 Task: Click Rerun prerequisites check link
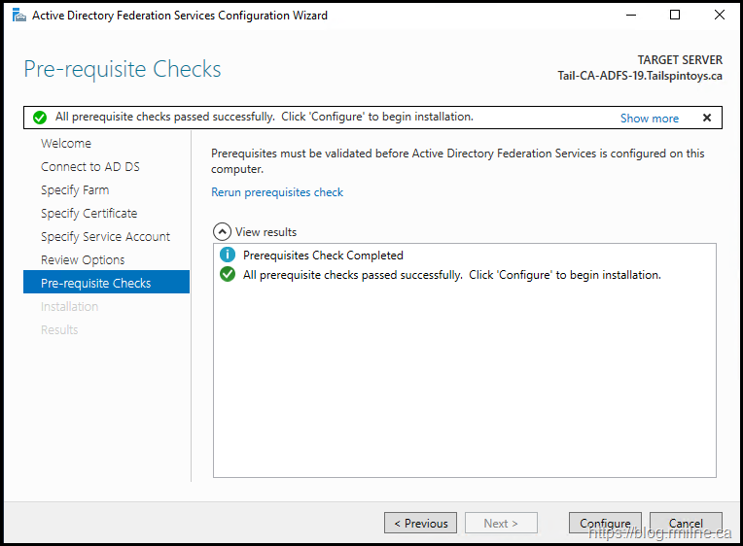(x=277, y=192)
